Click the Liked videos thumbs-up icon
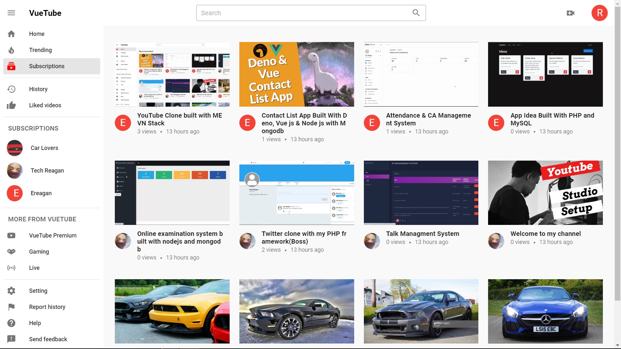This screenshot has width=621, height=349. [11, 105]
